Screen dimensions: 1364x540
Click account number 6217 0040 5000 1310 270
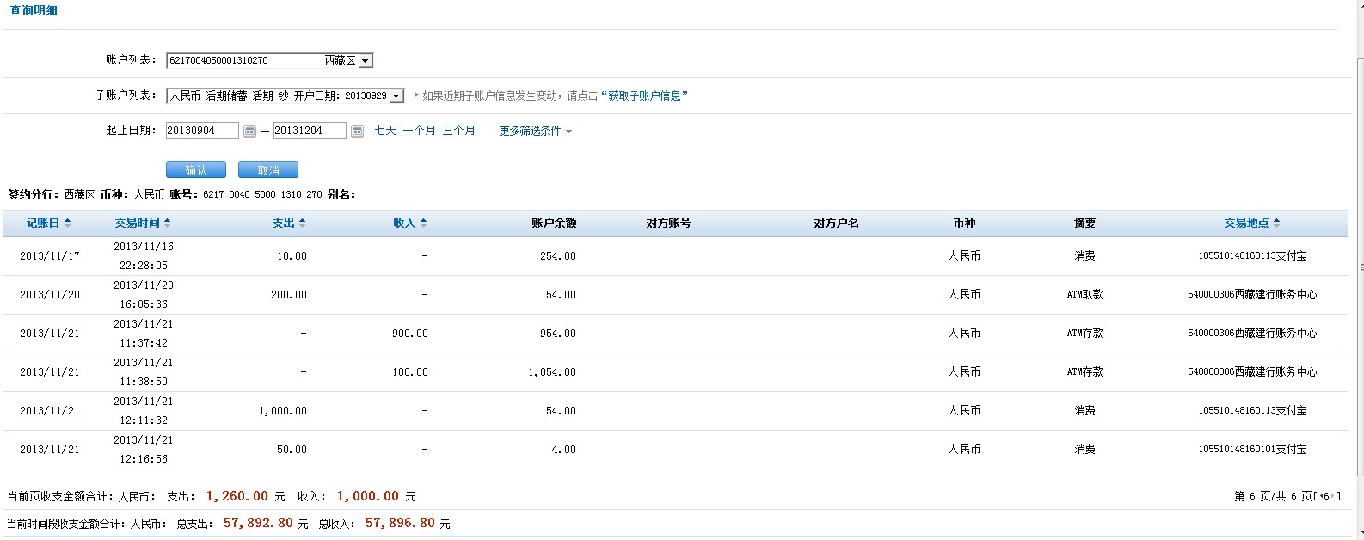[x=262, y=194]
